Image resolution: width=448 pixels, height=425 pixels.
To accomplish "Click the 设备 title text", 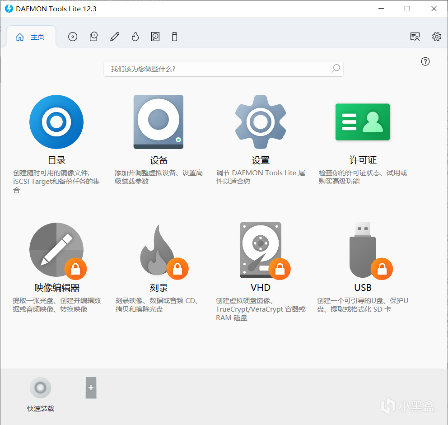I will point(159,160).
